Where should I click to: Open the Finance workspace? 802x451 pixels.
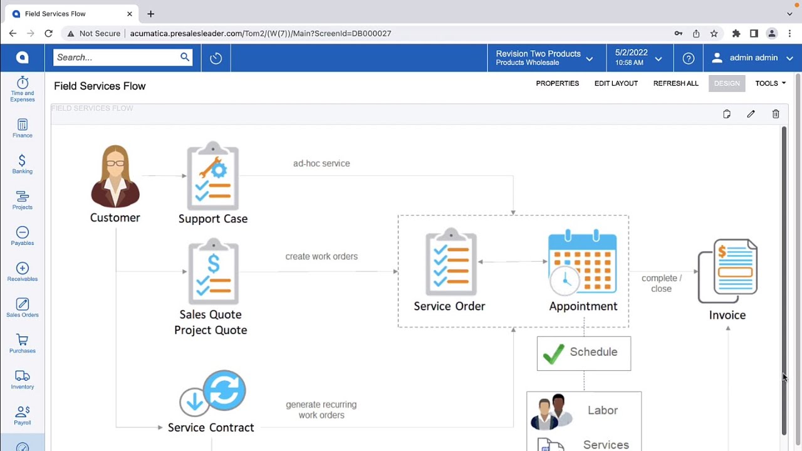point(22,128)
